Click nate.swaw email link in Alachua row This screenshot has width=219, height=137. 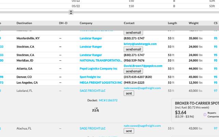pyautogui.click(x=142, y=126)
